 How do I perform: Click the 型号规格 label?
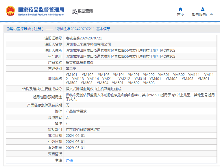click(x=55, y=79)
